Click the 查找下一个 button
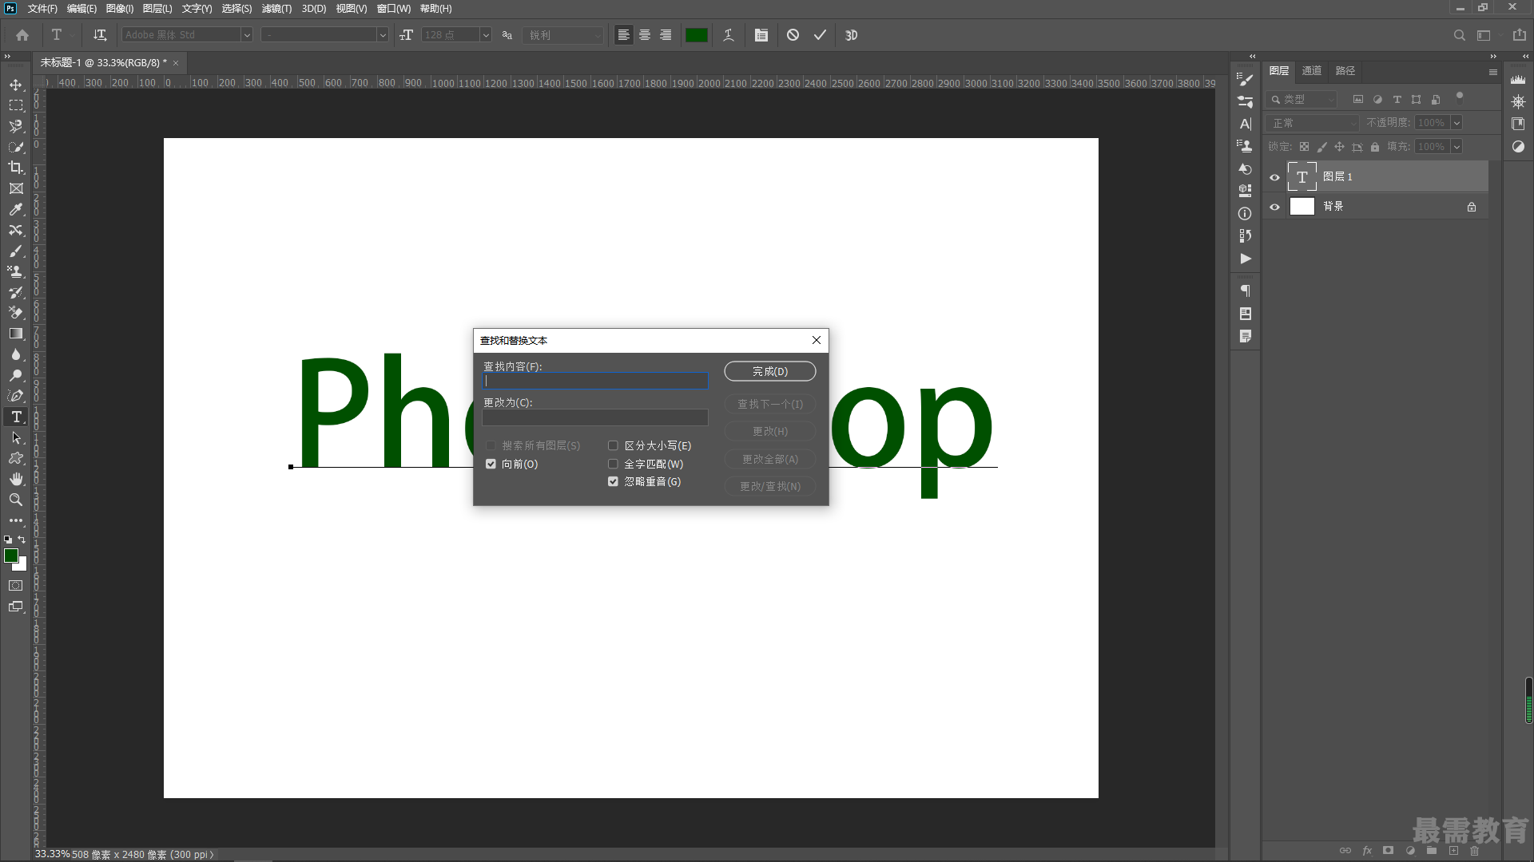1534x862 pixels. tap(770, 404)
